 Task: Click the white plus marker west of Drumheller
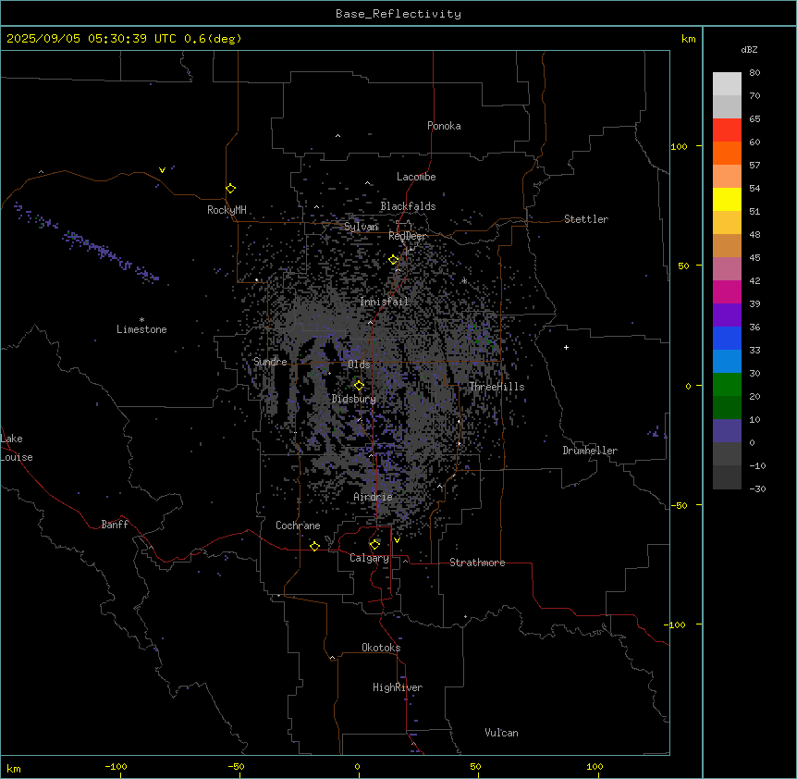(x=566, y=347)
